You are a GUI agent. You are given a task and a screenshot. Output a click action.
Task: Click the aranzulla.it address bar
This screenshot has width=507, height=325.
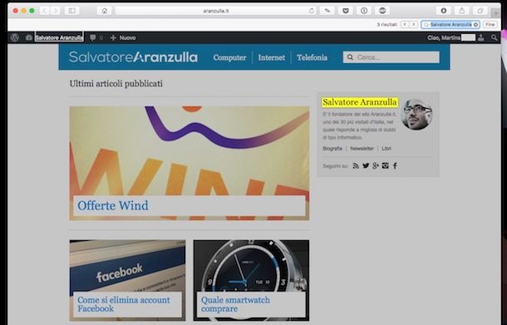[x=215, y=11]
